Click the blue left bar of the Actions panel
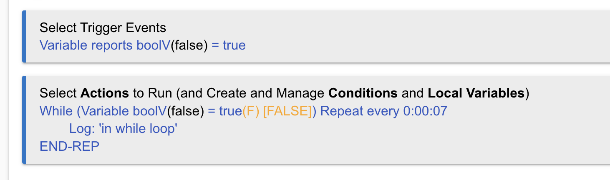Screen dimensions: 610x180 point(24,120)
